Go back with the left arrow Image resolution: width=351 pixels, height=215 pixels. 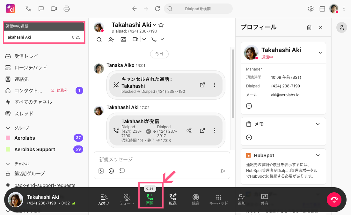[134, 9]
